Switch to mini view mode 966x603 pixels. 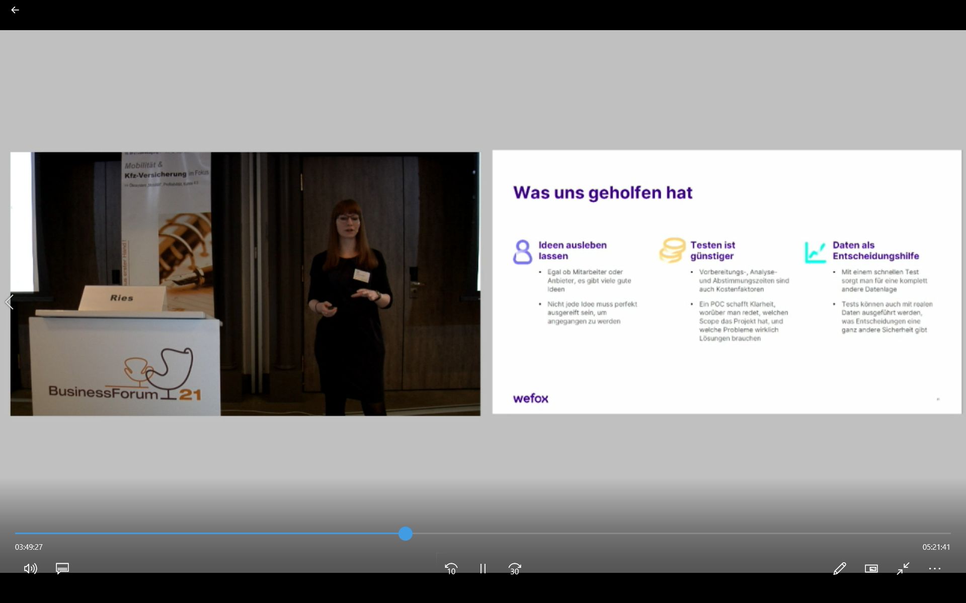coord(871,568)
